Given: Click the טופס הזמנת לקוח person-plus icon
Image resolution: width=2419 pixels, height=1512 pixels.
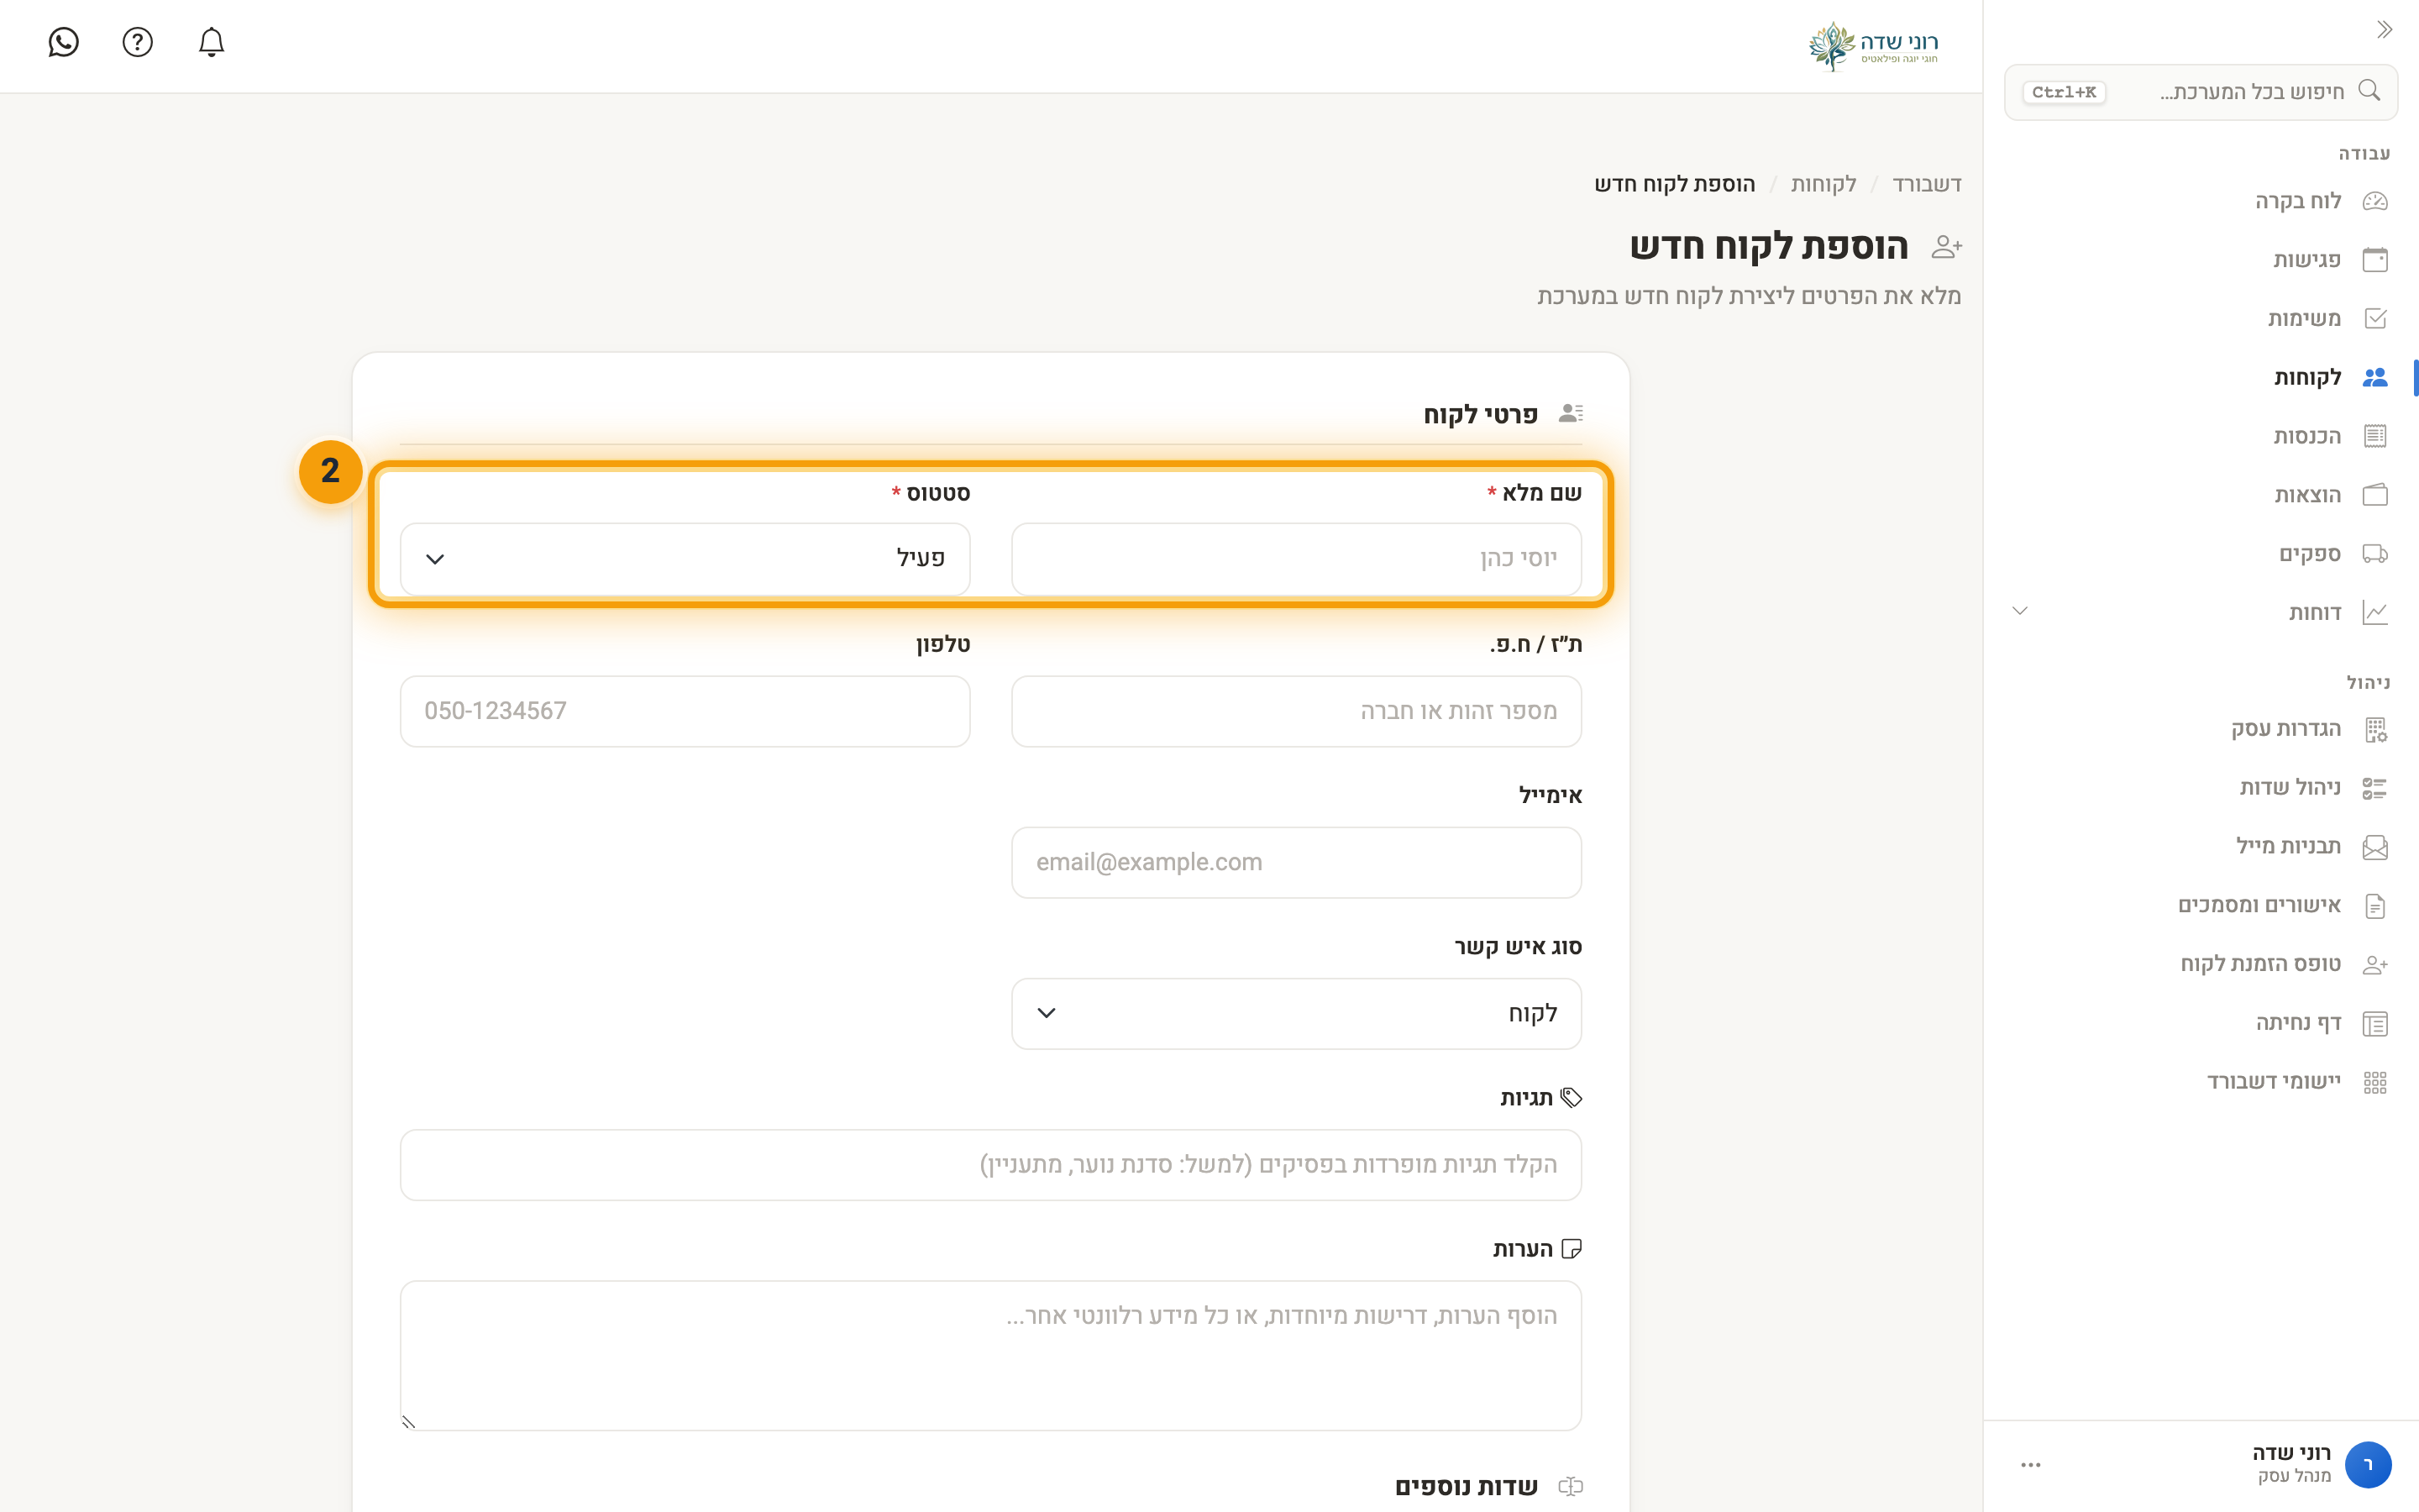Looking at the screenshot, I should click(x=2375, y=964).
